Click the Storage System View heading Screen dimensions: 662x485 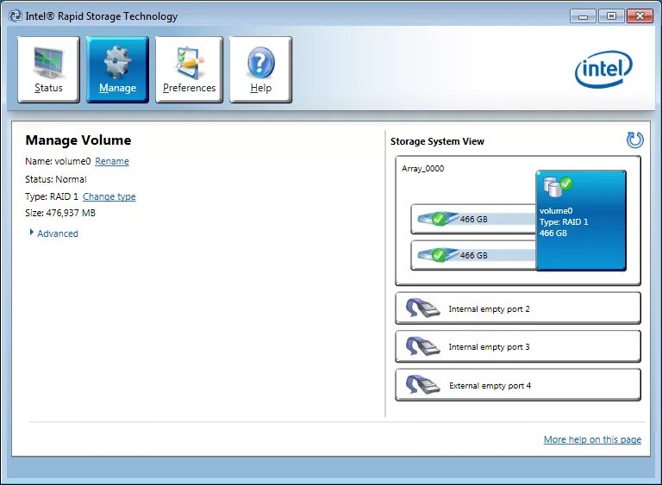tap(437, 141)
